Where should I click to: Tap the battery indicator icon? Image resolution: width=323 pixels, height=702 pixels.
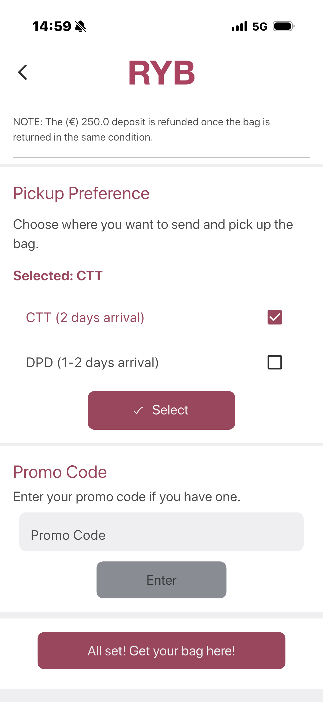coord(283,27)
